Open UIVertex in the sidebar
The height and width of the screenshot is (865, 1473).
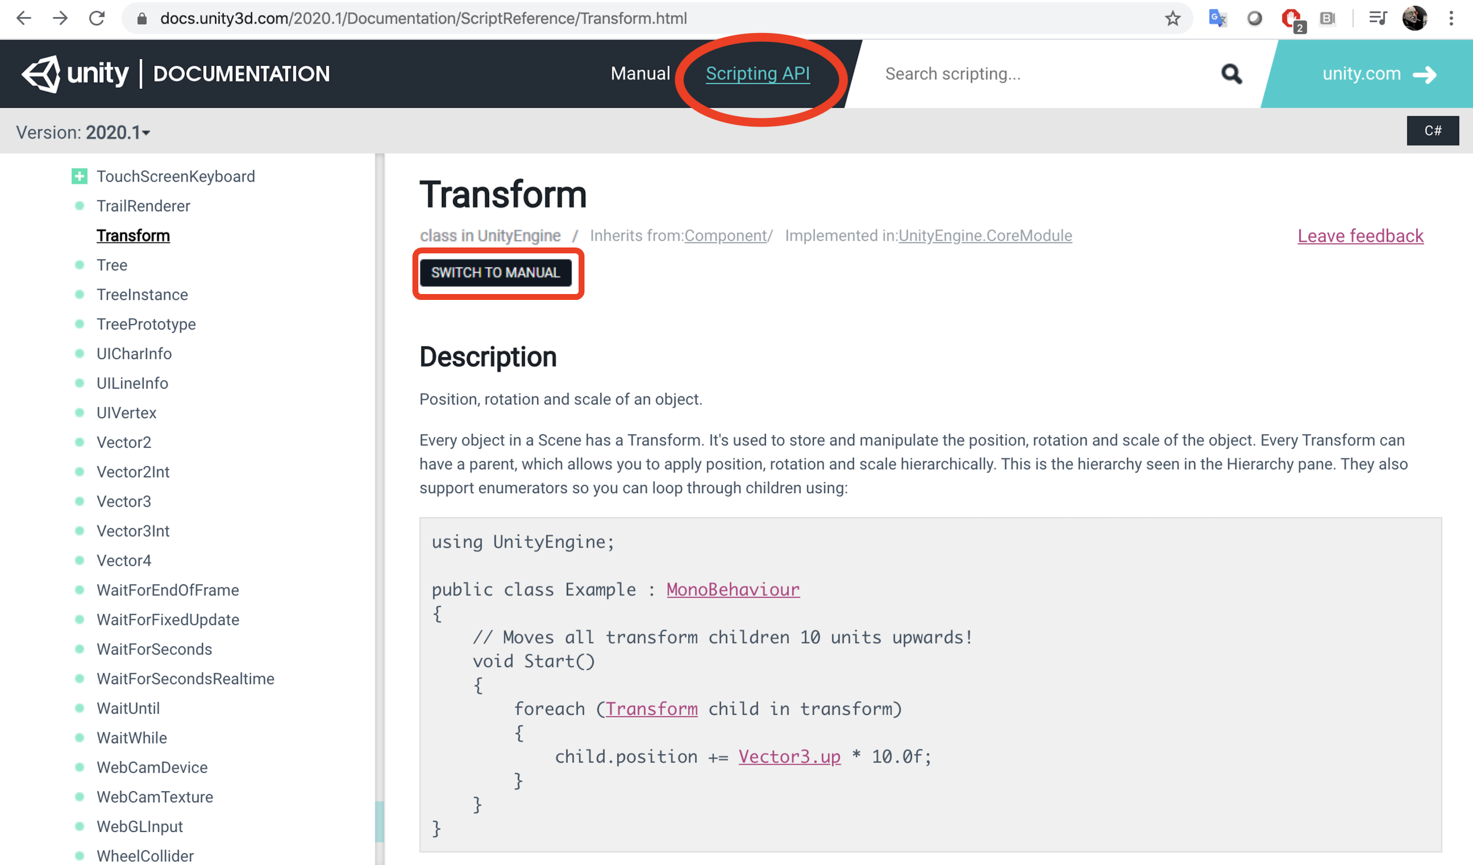[126, 412]
